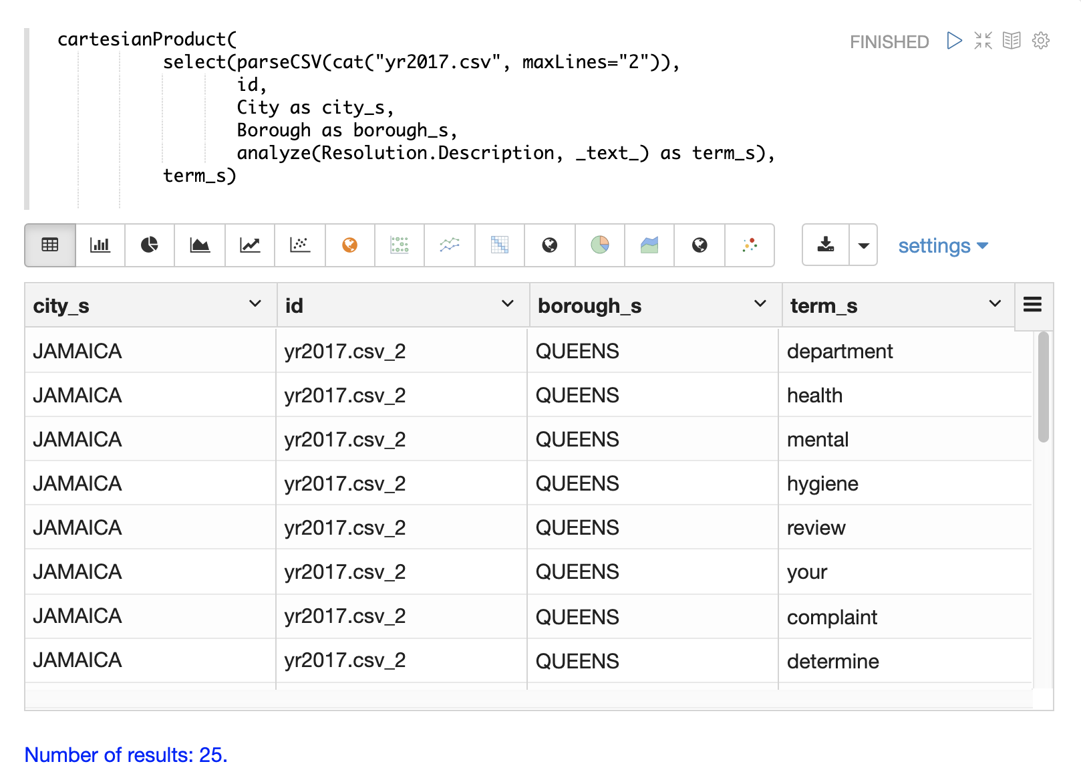The height and width of the screenshot is (778, 1081).
Task: Open download format dropdown arrow
Action: click(x=863, y=245)
